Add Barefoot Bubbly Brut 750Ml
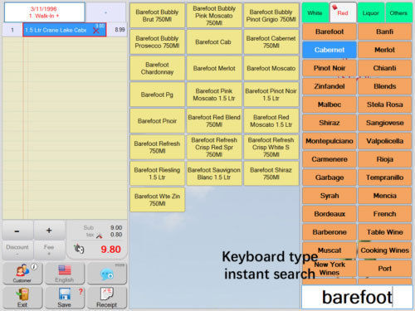Viewport: 415px width, 311px height. tap(157, 16)
